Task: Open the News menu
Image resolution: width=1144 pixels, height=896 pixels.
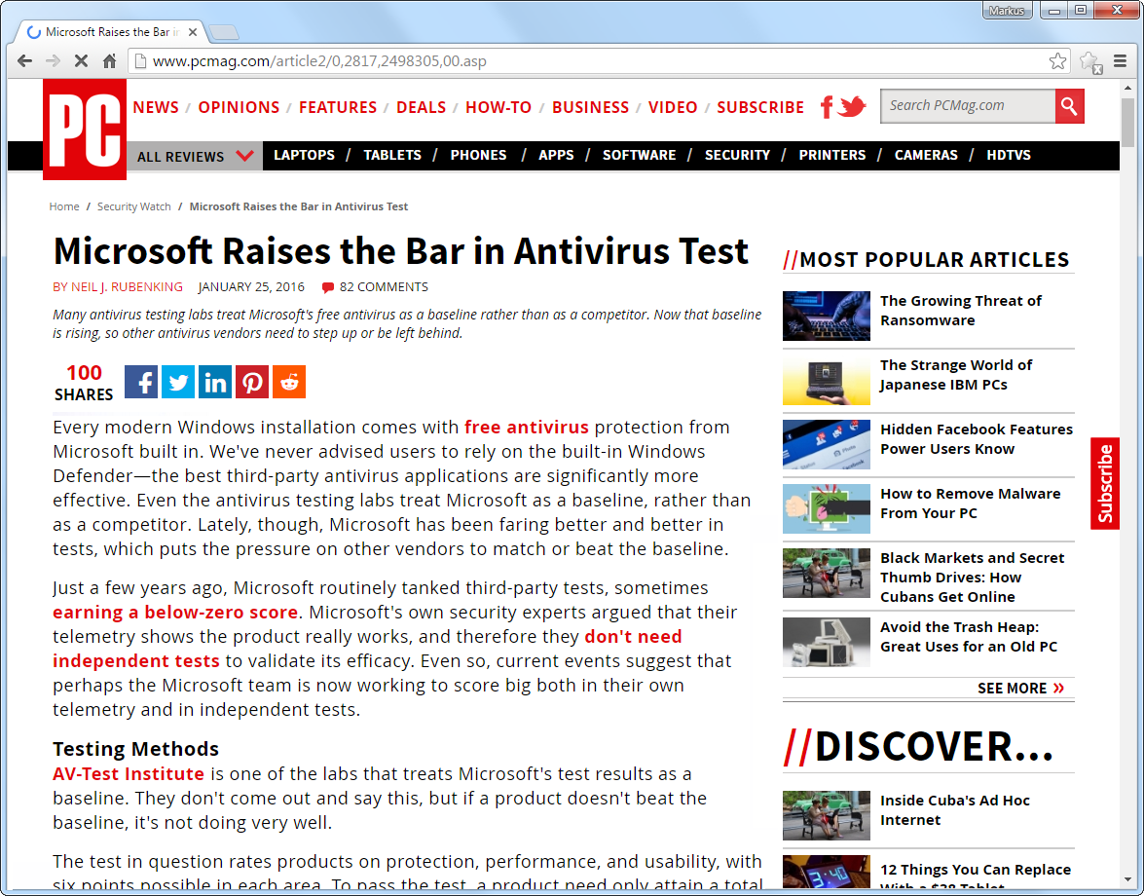Action: pos(156,107)
